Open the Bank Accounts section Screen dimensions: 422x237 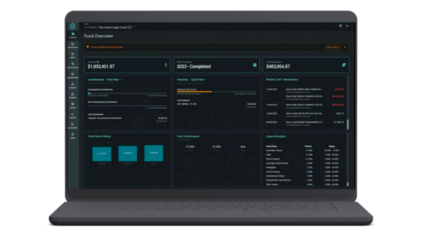click(x=72, y=65)
